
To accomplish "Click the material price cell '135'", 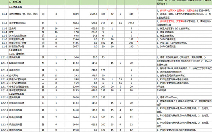I will (103, 97).
